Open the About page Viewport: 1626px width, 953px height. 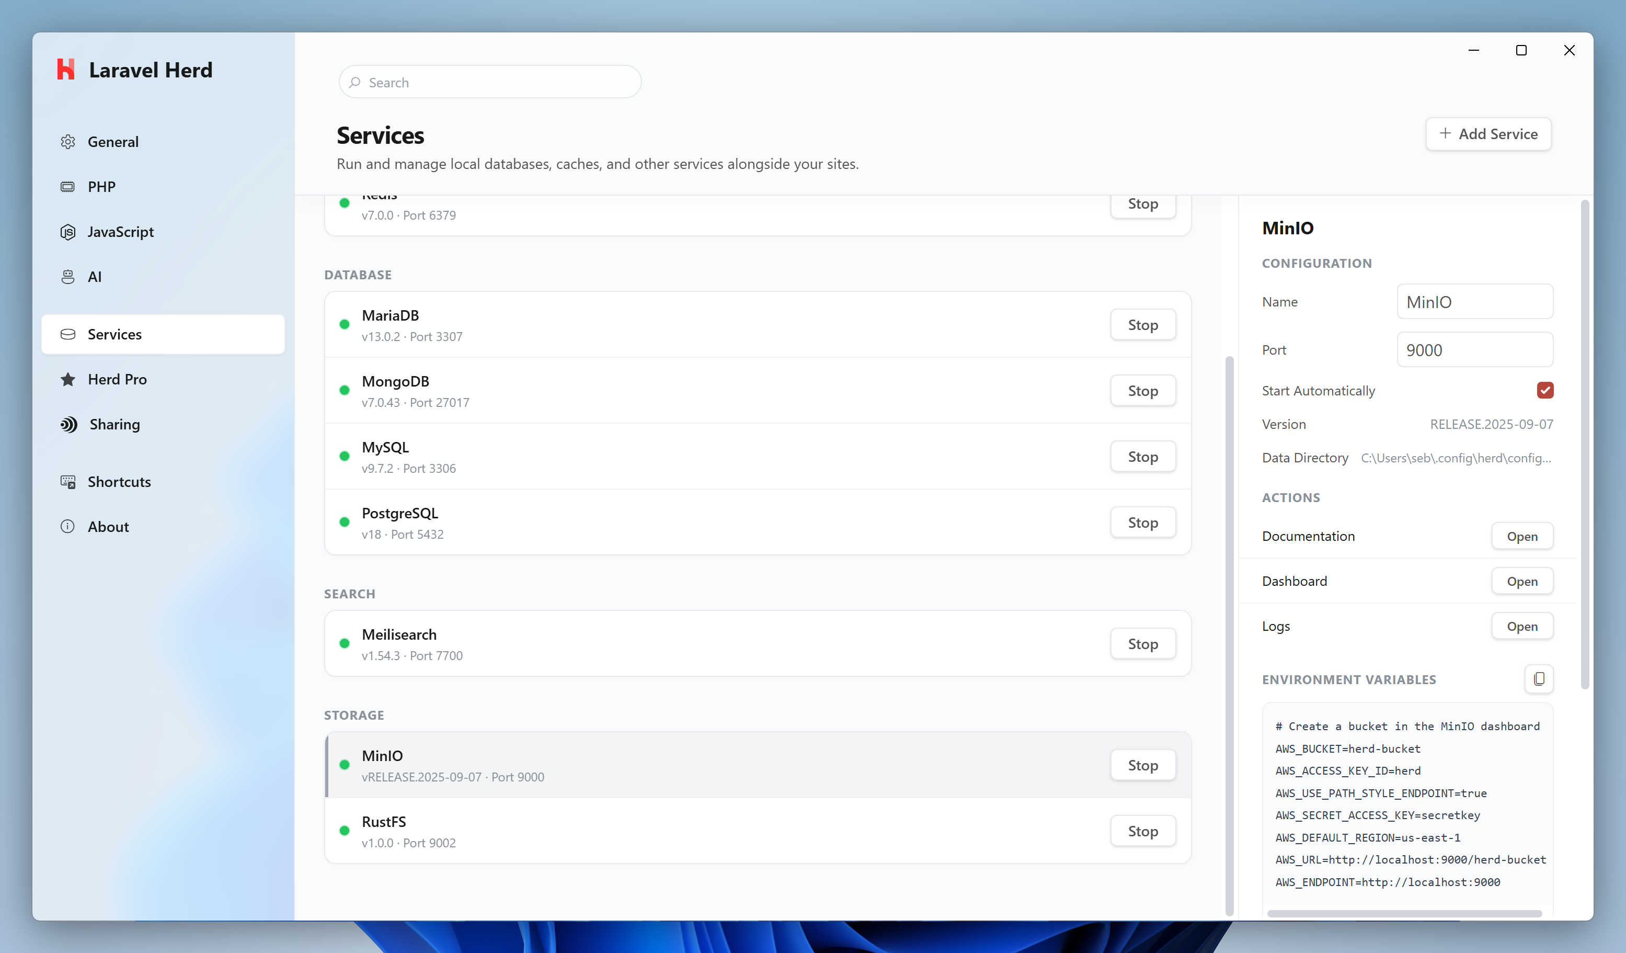[163, 526]
